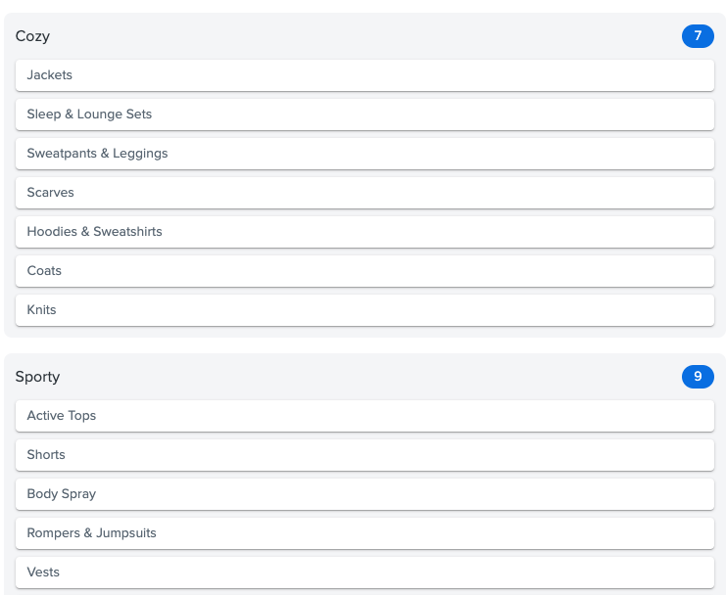The width and height of the screenshot is (726, 595).
Task: Click the Body Spray card
Action: coord(364,494)
